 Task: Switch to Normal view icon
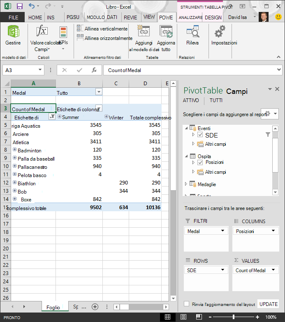click(x=167, y=317)
